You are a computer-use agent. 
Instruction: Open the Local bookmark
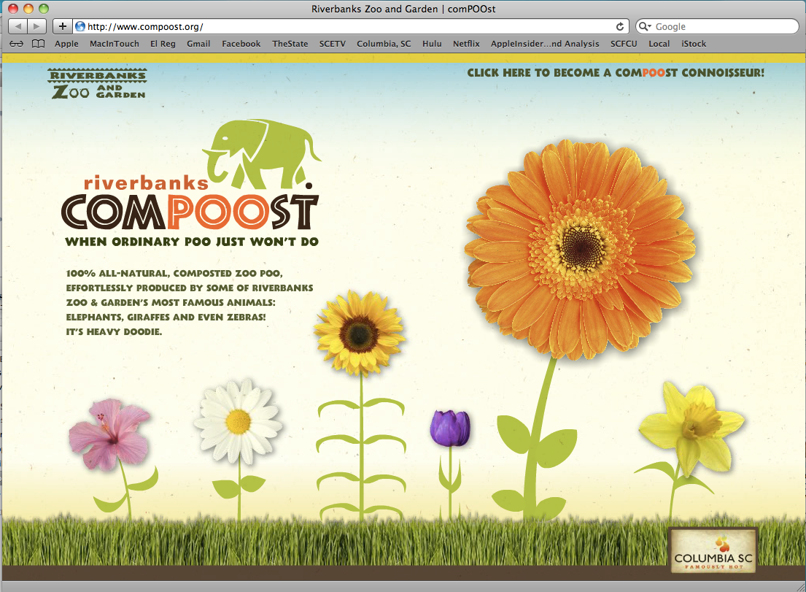tap(659, 44)
